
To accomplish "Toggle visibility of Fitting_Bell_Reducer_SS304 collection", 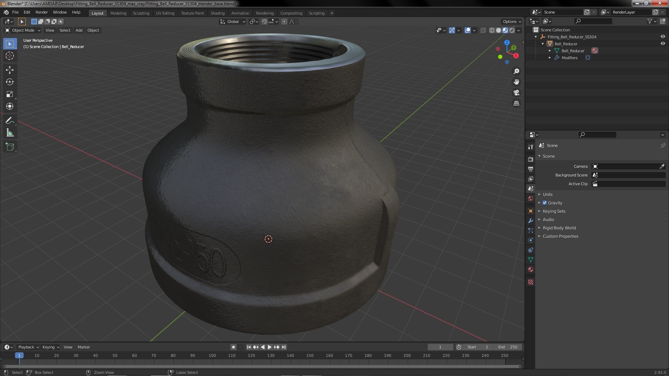I will [x=663, y=37].
